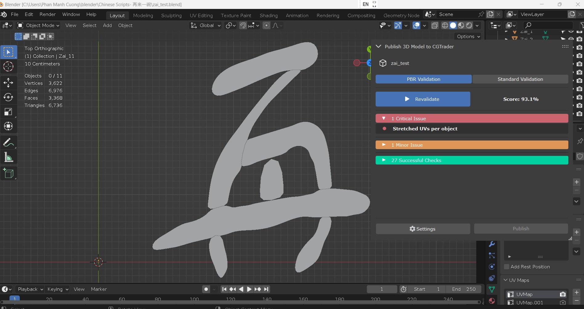Viewport: 584px width, 309px height.
Task: Collapse the UV Maps section
Action: [x=505, y=280]
